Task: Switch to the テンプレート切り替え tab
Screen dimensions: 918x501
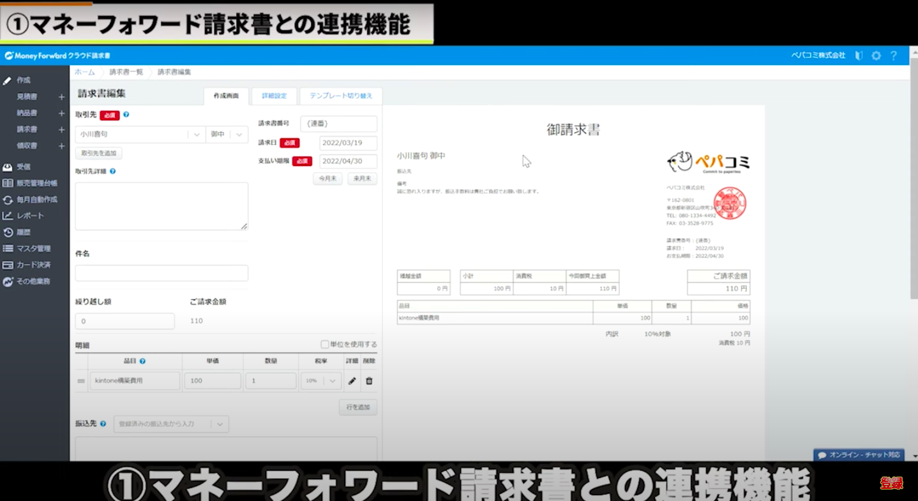Action: click(341, 96)
